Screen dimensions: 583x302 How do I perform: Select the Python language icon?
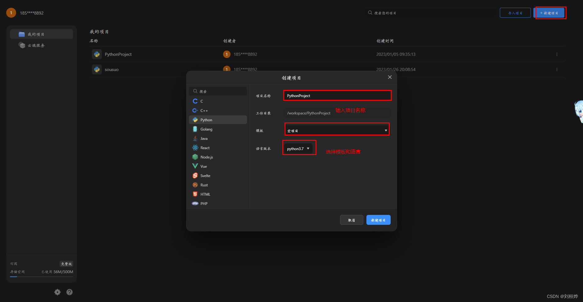click(x=195, y=120)
